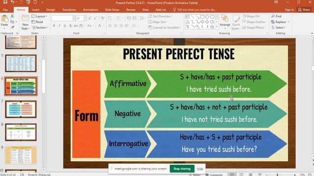Switch to Slide Sorter view in status bar
Image resolution: width=314 pixels, height=176 pixels.
[241, 175]
